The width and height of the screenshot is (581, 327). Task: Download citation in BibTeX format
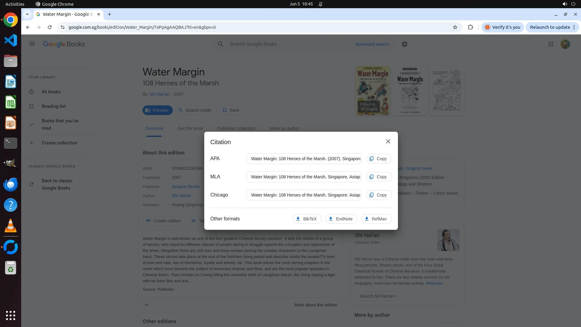click(307, 219)
